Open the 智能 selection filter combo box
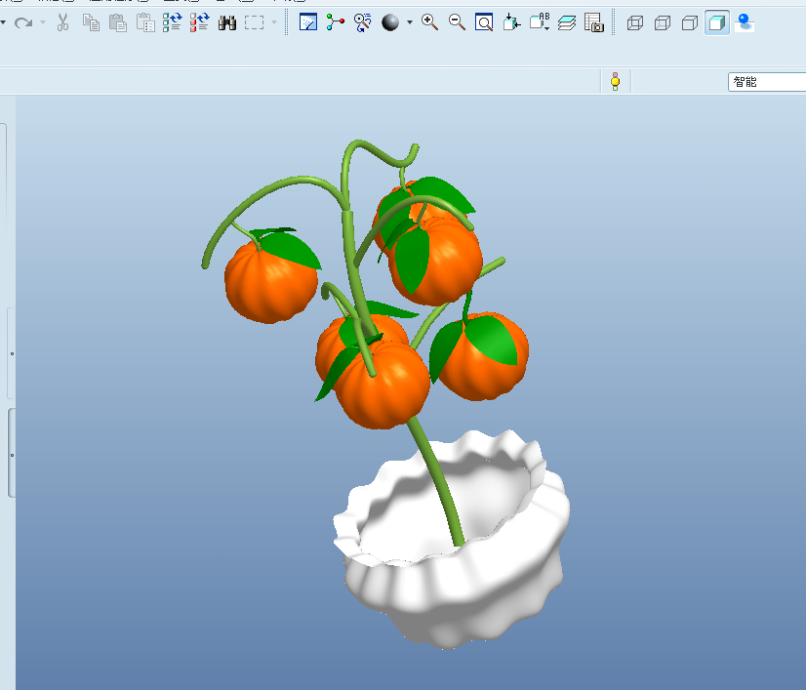 tap(767, 82)
